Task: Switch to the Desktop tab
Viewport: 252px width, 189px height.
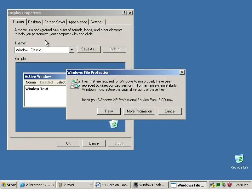Action: [x=34, y=22]
